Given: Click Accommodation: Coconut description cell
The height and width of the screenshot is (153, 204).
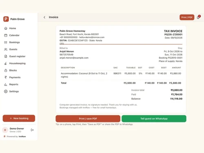Looking at the screenshot, I should pyautogui.click(x=84, y=75).
